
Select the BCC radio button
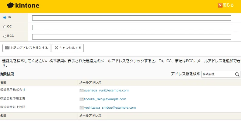5,37
